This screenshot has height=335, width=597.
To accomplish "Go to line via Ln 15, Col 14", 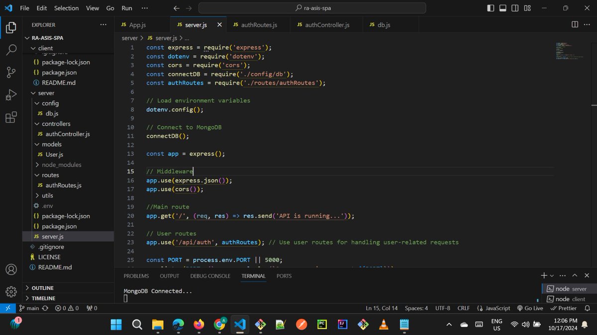I will [382, 308].
